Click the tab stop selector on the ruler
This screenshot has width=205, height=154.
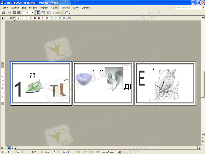pos(3,18)
